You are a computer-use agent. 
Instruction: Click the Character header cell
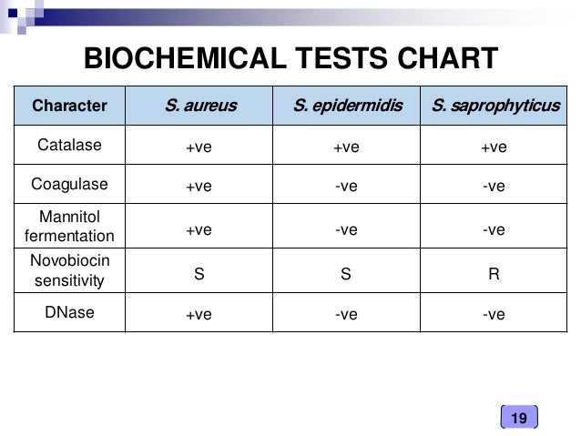[69, 106]
